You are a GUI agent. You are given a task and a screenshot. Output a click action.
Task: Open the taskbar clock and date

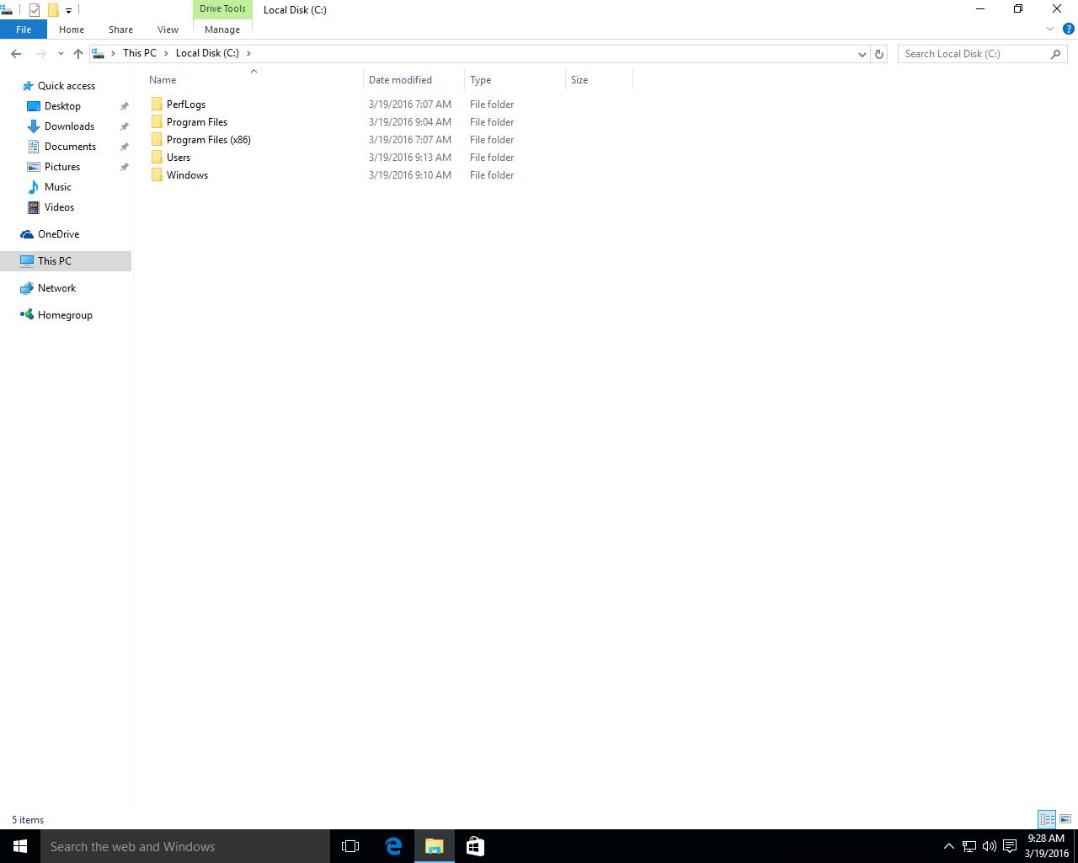pos(1046,846)
